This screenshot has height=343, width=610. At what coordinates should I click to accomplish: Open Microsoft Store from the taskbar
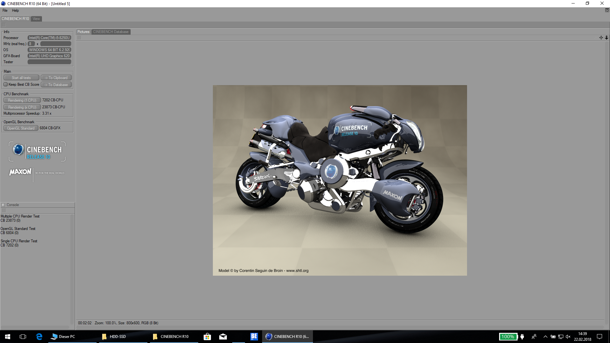coord(207,337)
